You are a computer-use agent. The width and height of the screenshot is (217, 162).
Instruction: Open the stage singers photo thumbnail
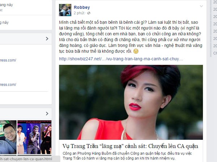pyautogui.click(x=34, y=137)
